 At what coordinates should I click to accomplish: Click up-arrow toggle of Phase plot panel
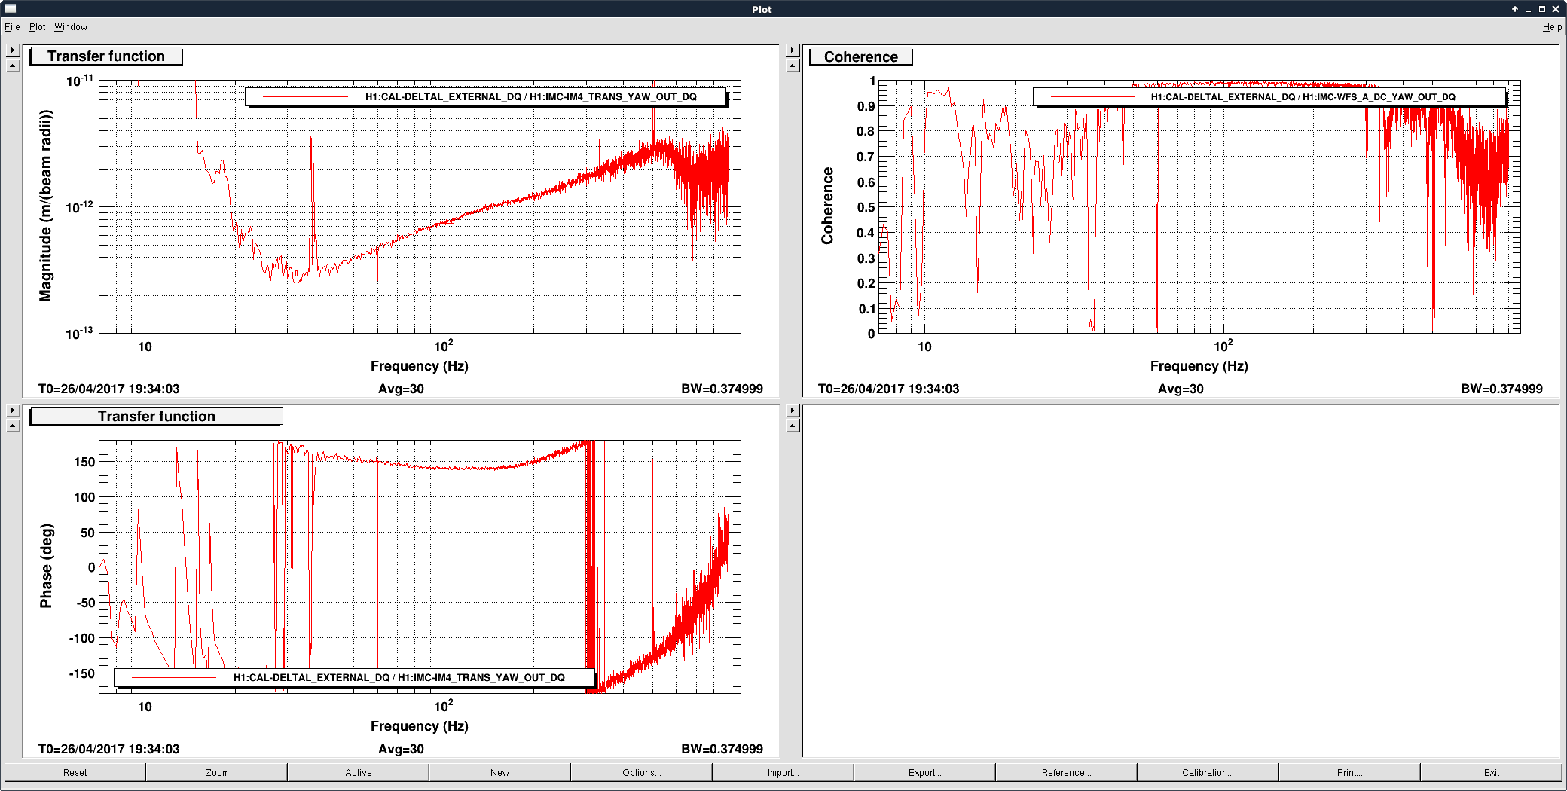pyautogui.click(x=13, y=426)
